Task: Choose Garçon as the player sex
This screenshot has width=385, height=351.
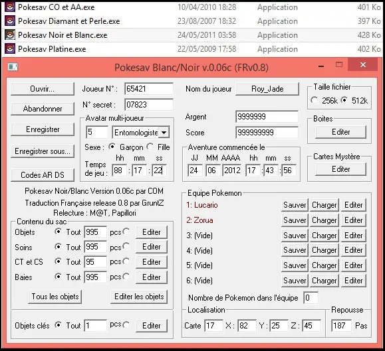Action: 112,147
